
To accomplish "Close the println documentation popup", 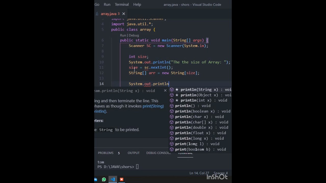I will point(165,90).
